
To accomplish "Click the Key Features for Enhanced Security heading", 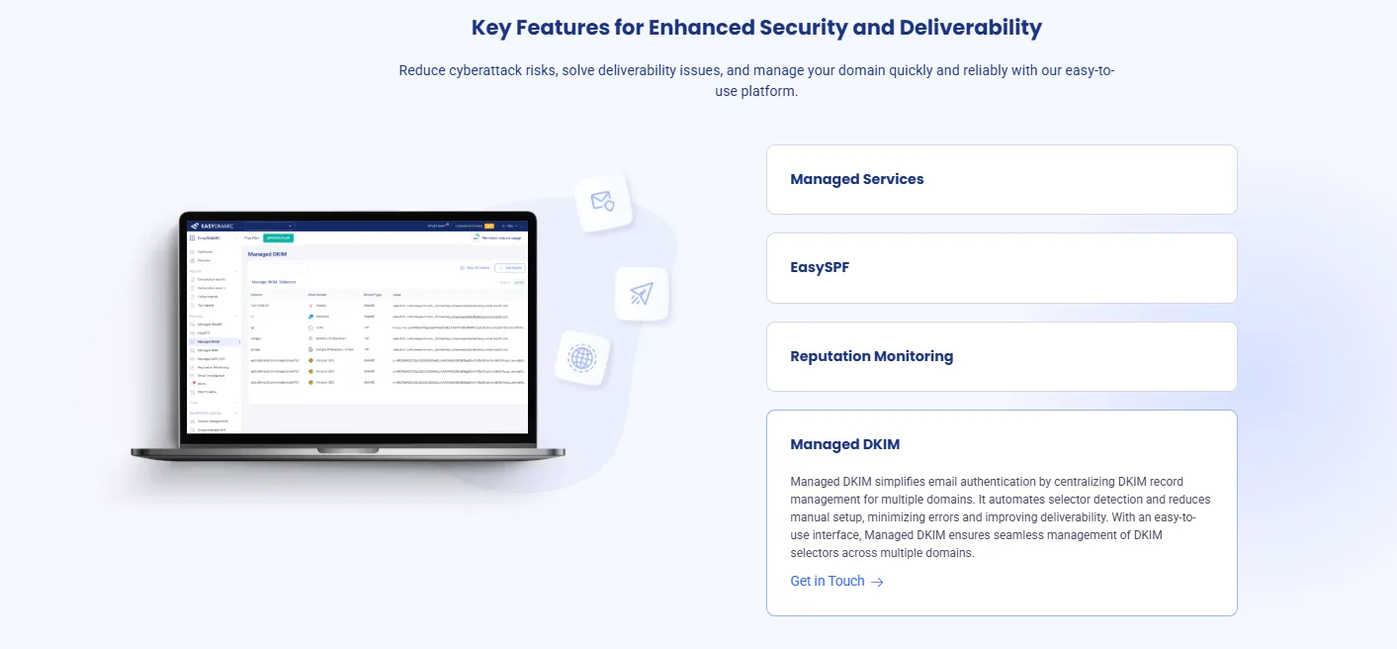I will click(x=756, y=28).
